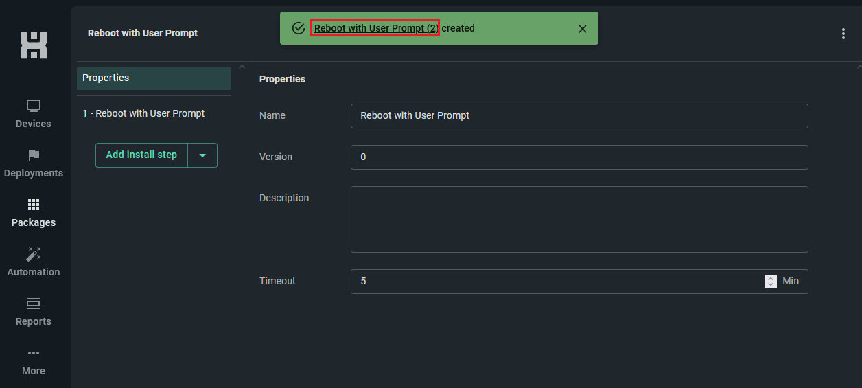The height and width of the screenshot is (388, 862).
Task: Adjust the Timeout stepper arrows
Action: pyautogui.click(x=771, y=282)
